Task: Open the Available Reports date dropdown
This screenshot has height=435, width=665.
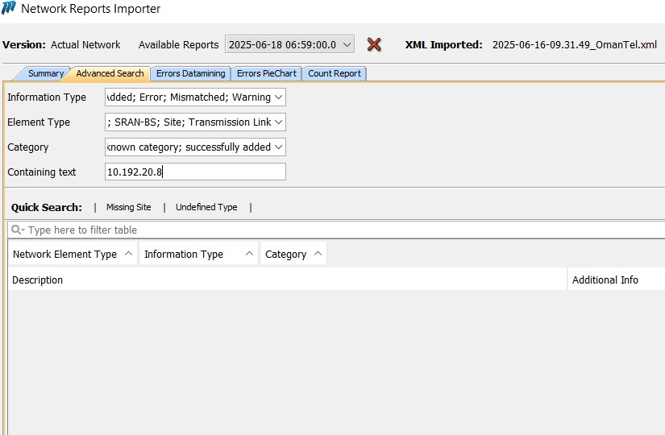Action: point(289,45)
